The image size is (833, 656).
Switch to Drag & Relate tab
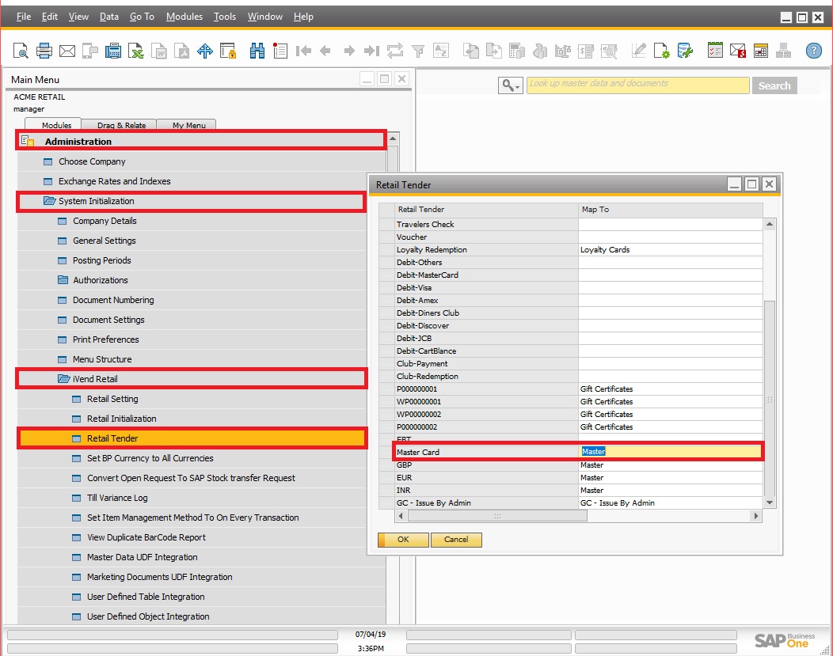click(x=121, y=125)
